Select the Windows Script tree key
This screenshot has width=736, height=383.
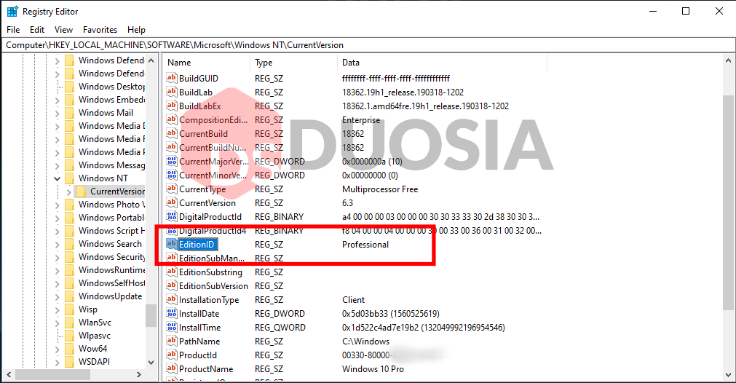pos(111,231)
